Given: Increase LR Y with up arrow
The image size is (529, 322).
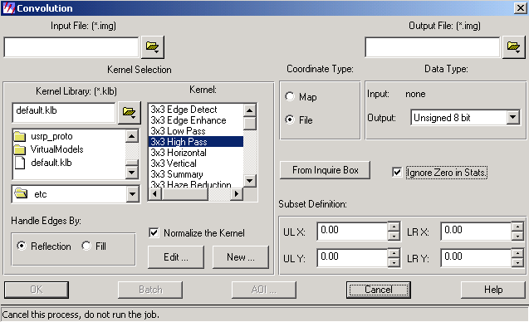Looking at the screenshot, I should point(517,253).
